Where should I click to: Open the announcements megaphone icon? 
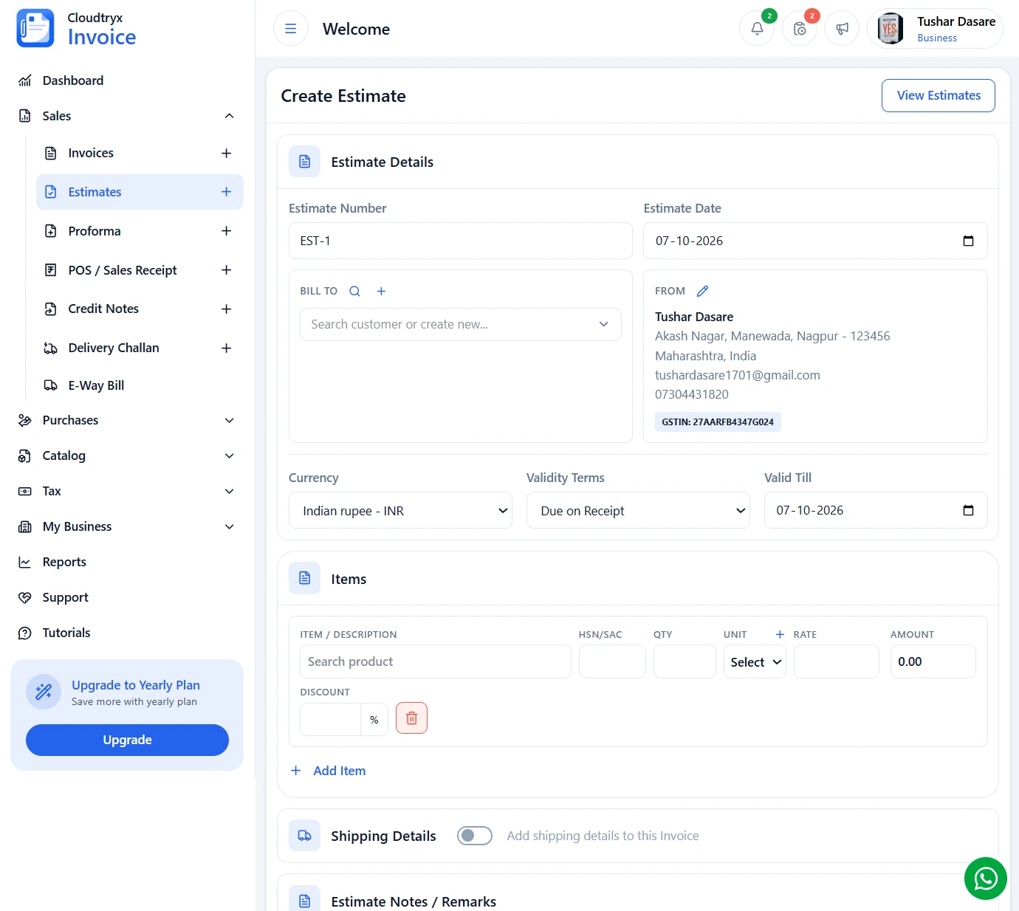click(x=842, y=29)
